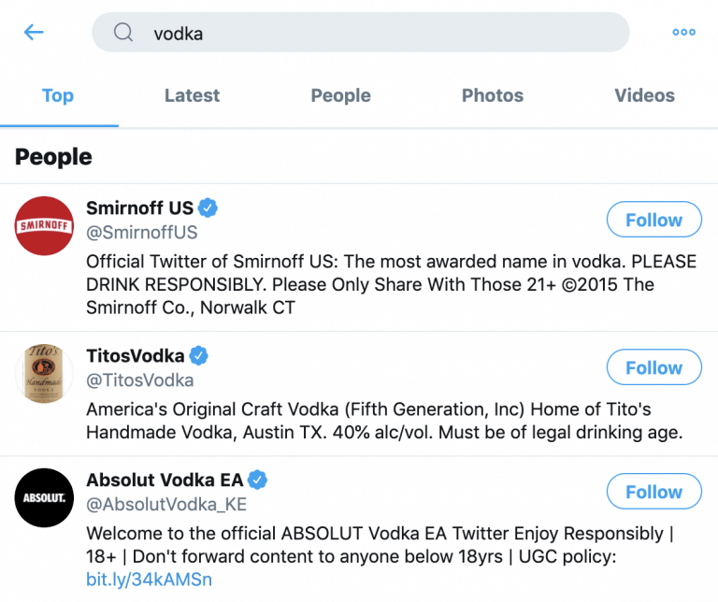Open Tito's Vodka bottle avatar
Screen dimensions: 718x602
(44, 374)
